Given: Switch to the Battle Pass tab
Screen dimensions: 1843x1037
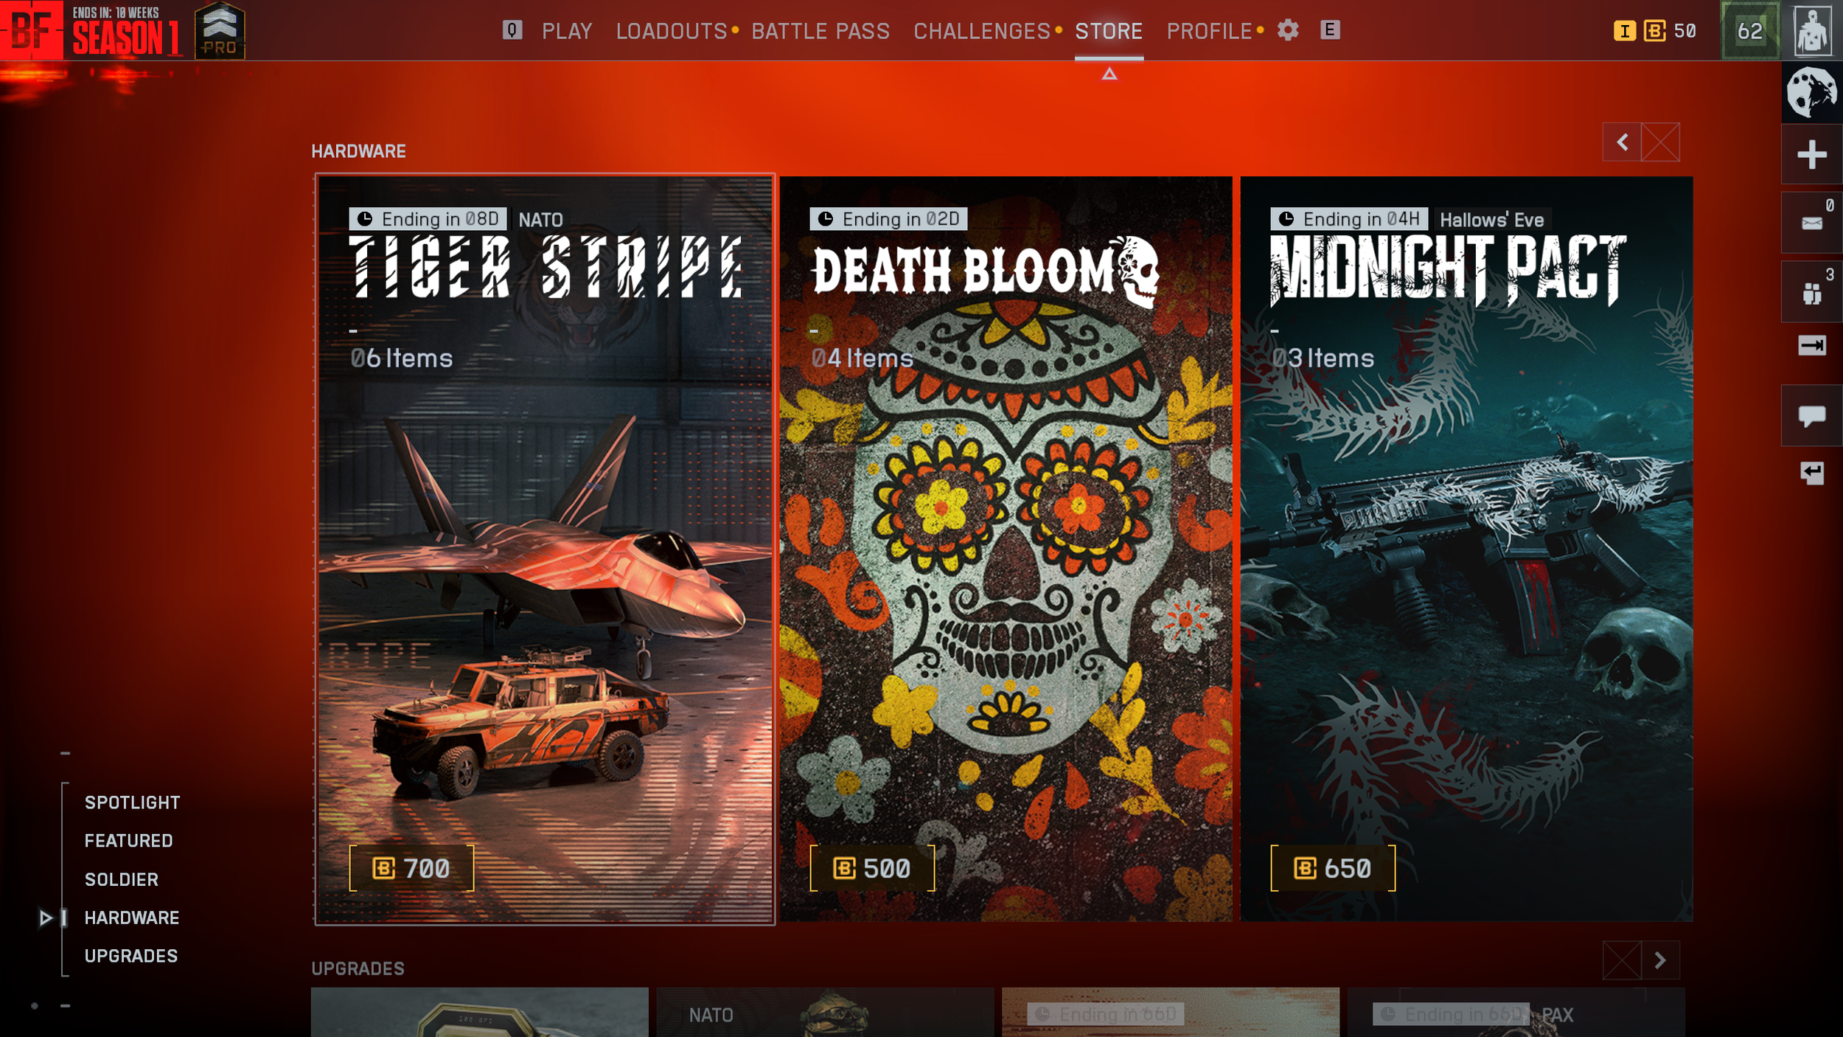Looking at the screenshot, I should (820, 31).
